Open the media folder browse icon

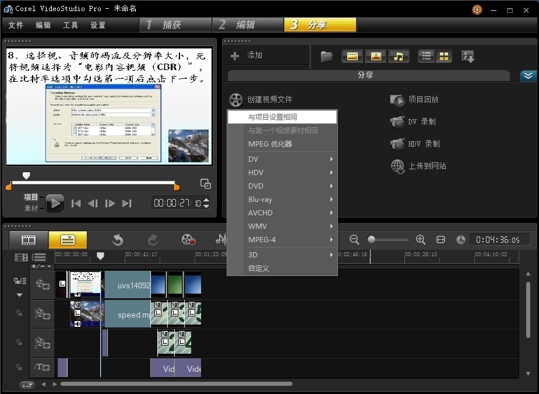327,56
